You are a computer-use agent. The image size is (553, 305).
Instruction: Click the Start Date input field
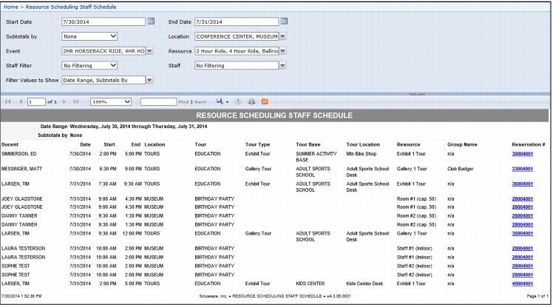click(x=103, y=21)
